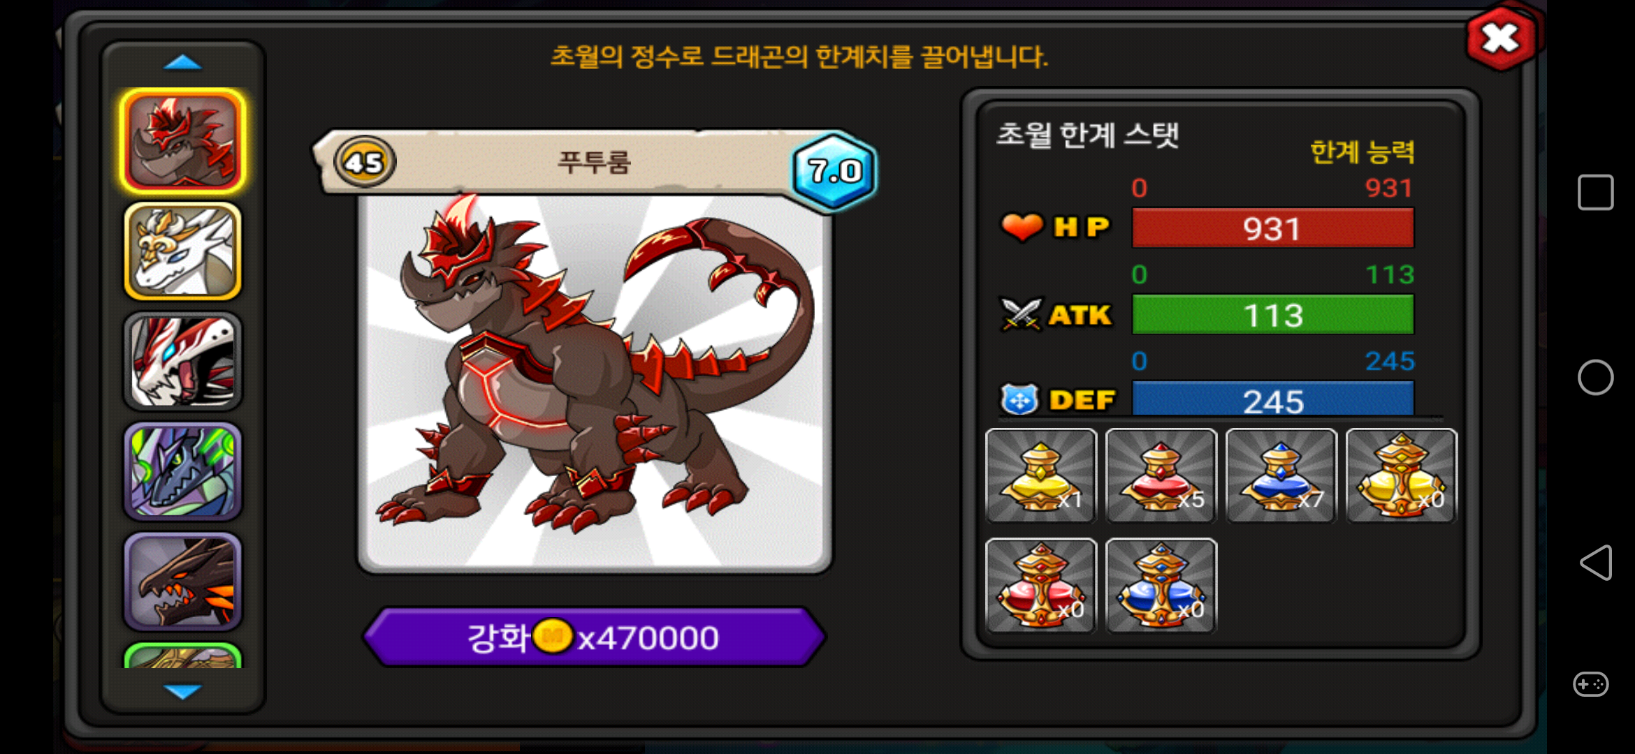Select the small blue essence potion x7
Image resolution: width=1635 pixels, height=754 pixels.
click(1281, 475)
